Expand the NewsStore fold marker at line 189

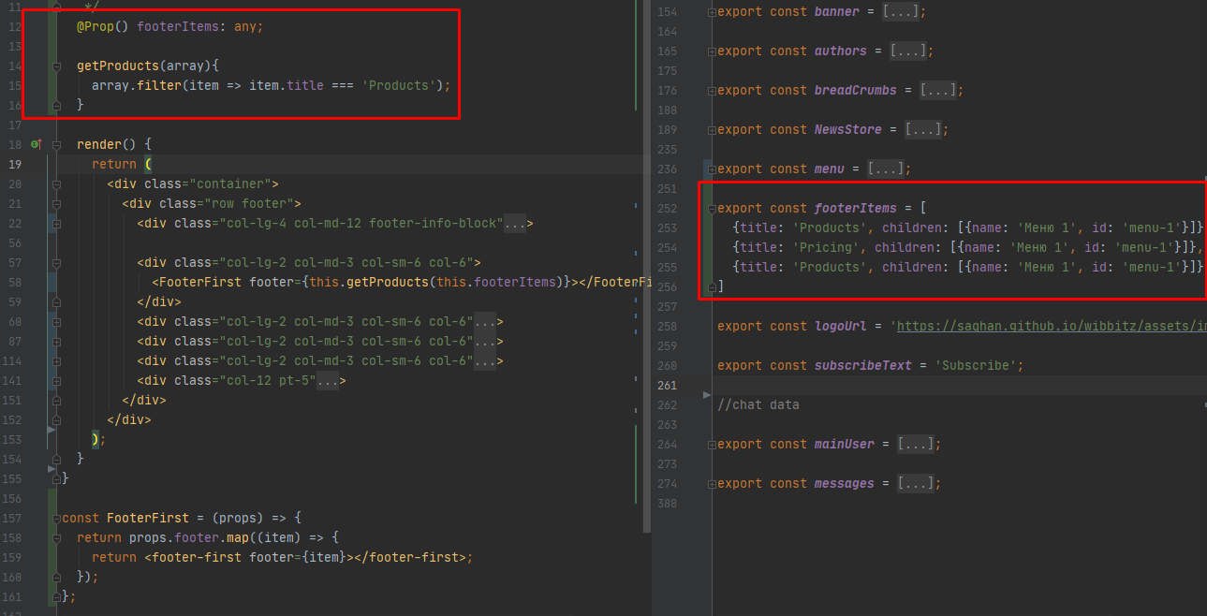(711, 130)
